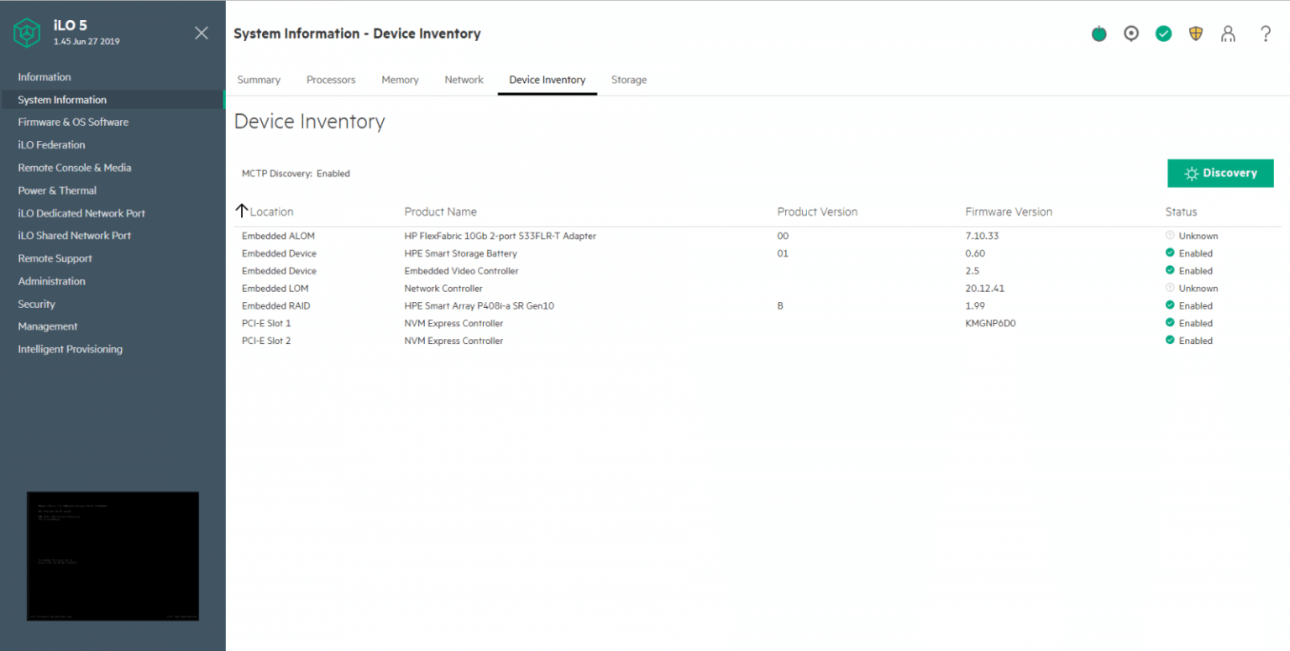Click the iLO 5 hexagon logo

click(27, 34)
